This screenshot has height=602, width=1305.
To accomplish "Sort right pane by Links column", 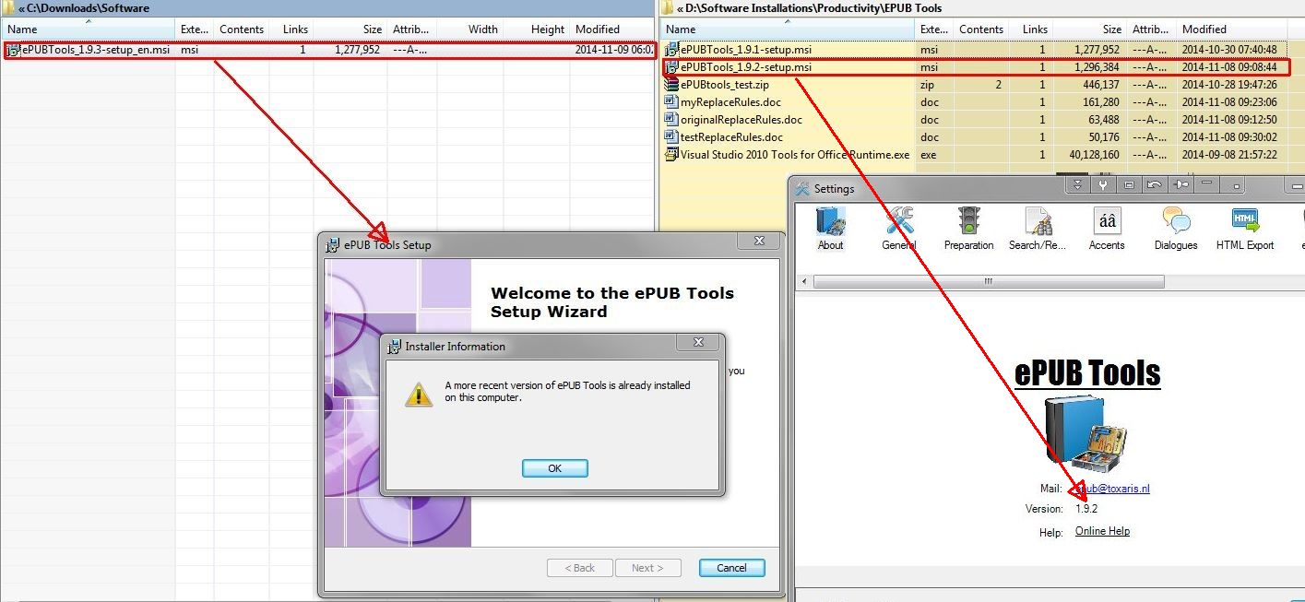I will click(x=1030, y=30).
